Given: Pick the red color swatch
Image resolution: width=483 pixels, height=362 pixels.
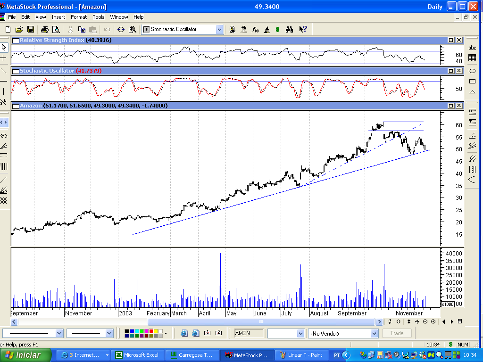Looking at the screenshot, I should tap(151, 331).
